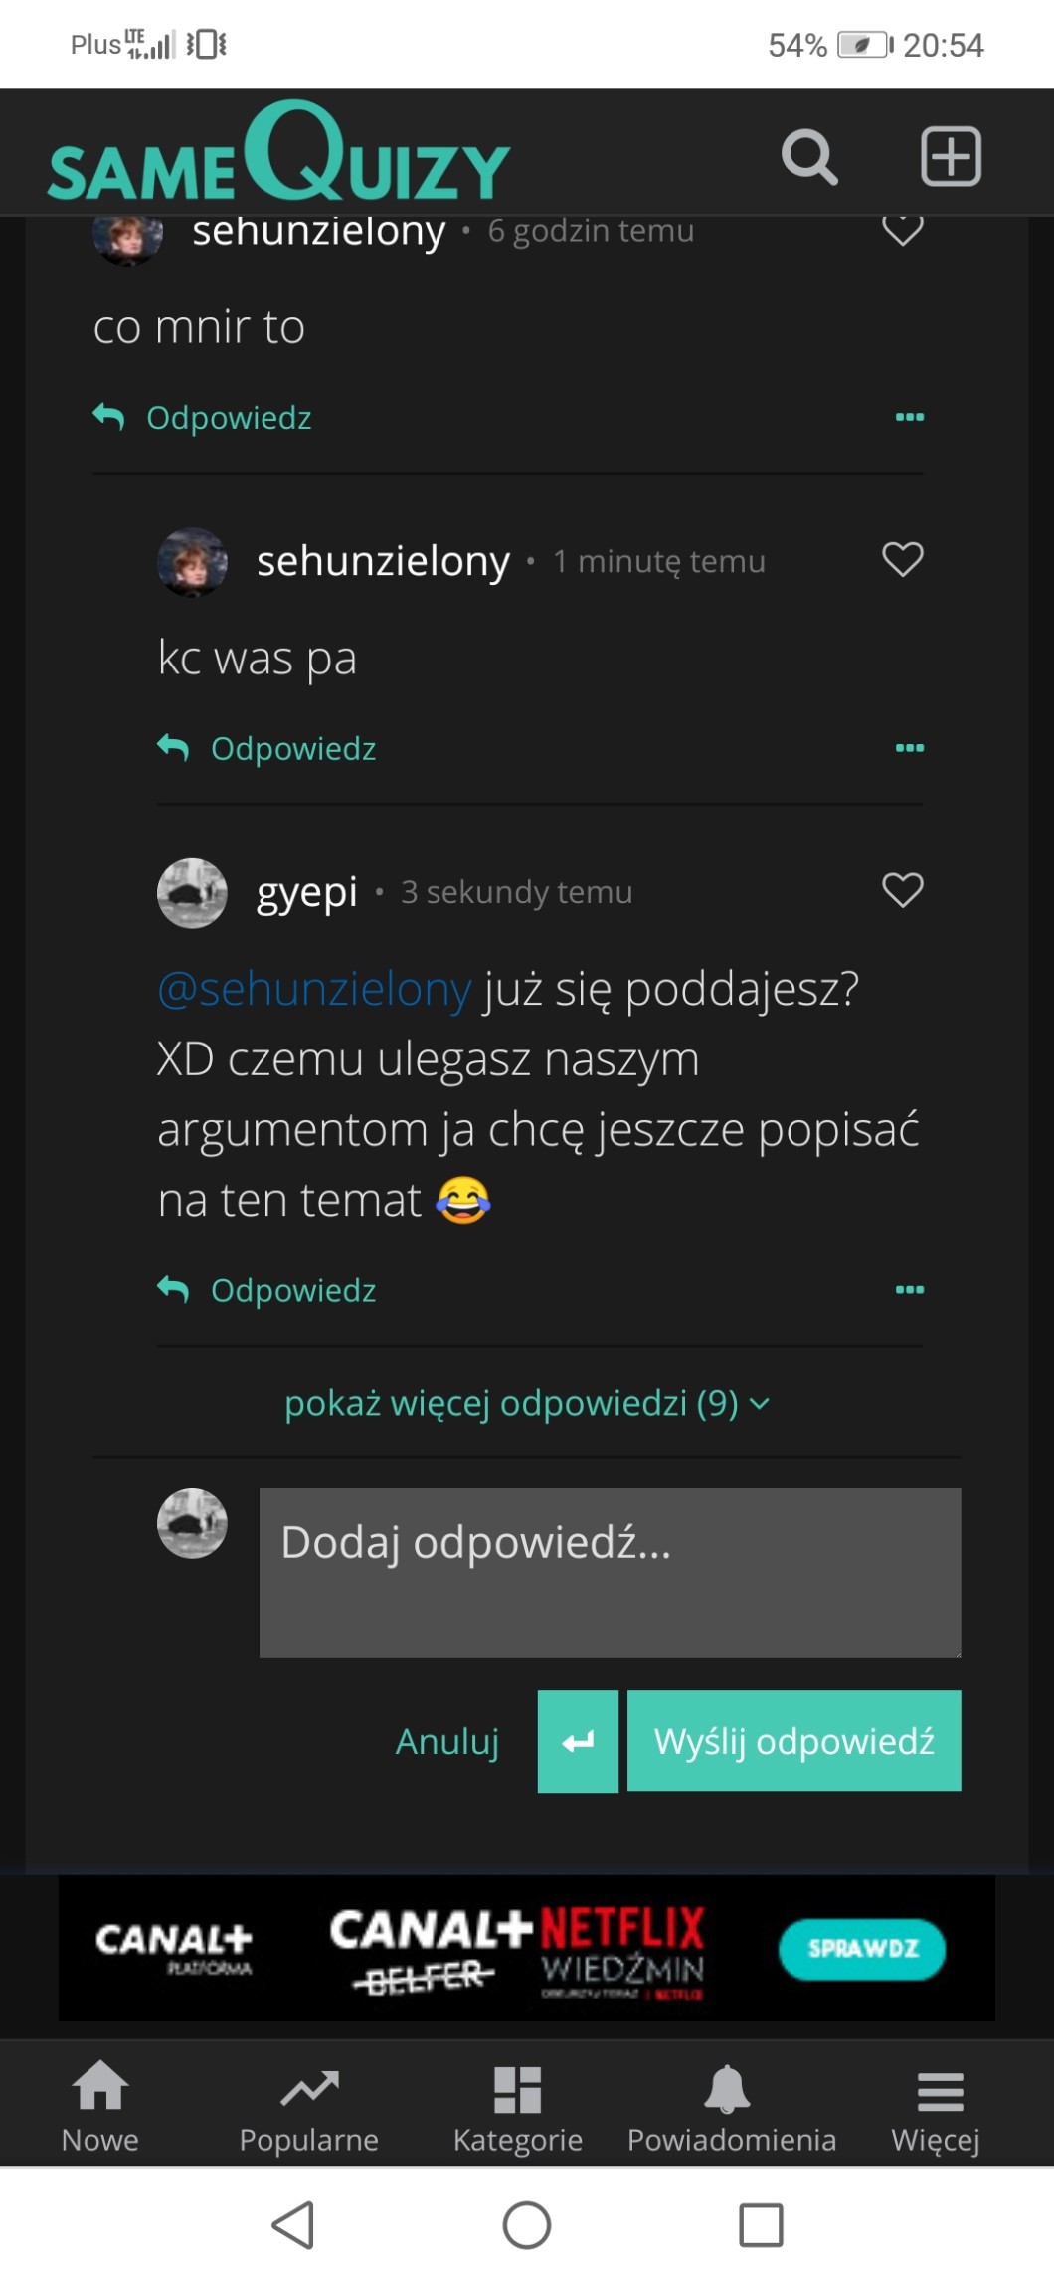This screenshot has width=1054, height=2285.
Task: Tap the Android back triangle button
Action: click(x=293, y=2225)
